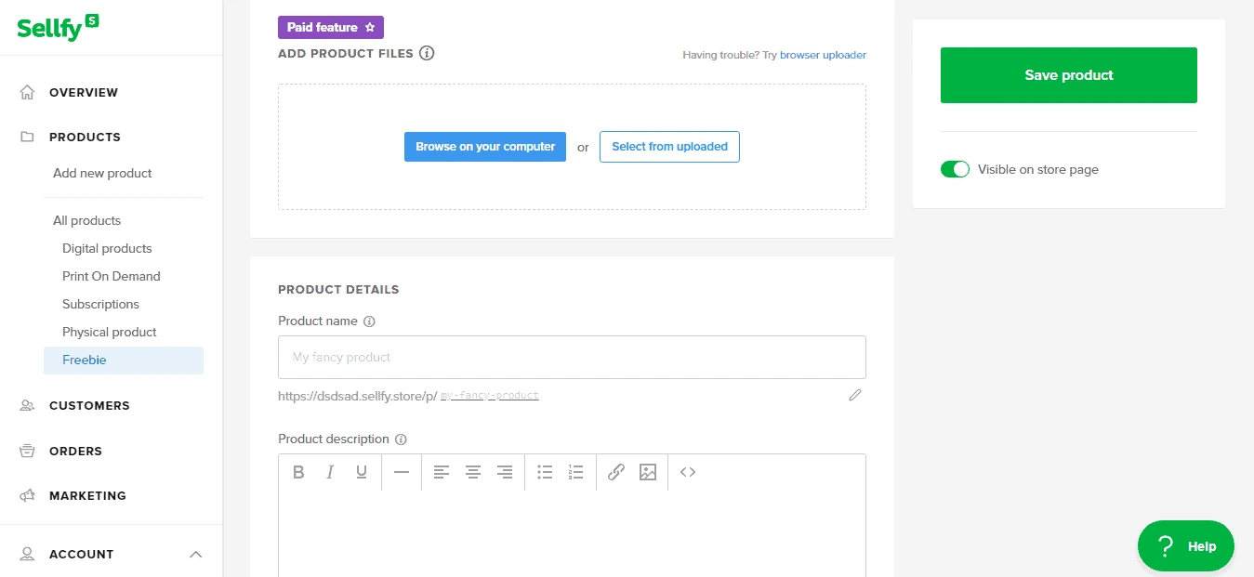Insert a bulleted list in description

544,472
